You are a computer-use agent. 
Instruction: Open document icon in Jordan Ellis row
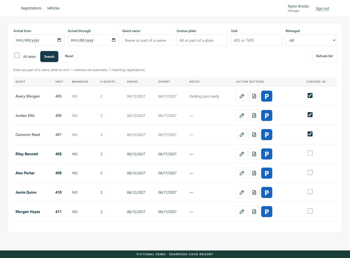(x=254, y=115)
